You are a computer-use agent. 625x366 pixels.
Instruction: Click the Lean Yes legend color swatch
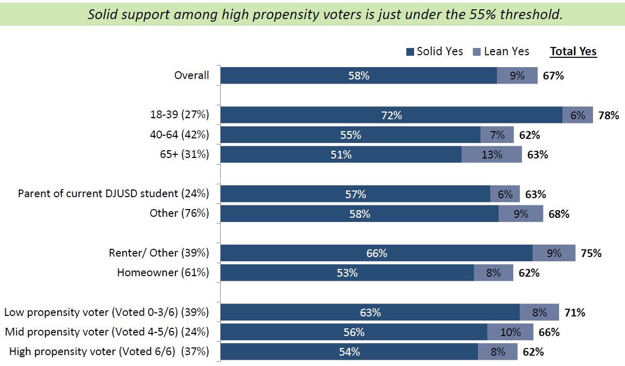tap(477, 52)
